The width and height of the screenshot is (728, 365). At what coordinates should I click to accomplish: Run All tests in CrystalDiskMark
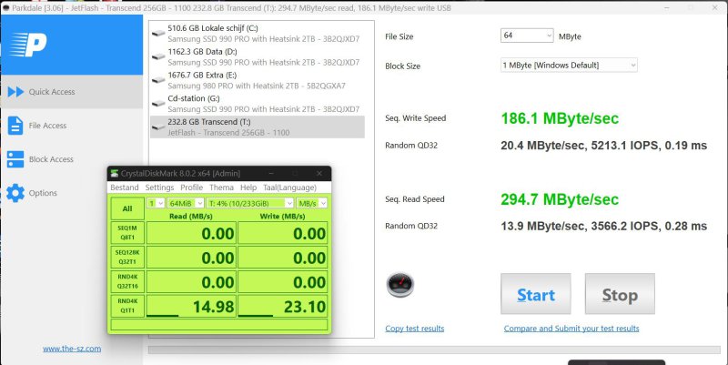(x=127, y=208)
